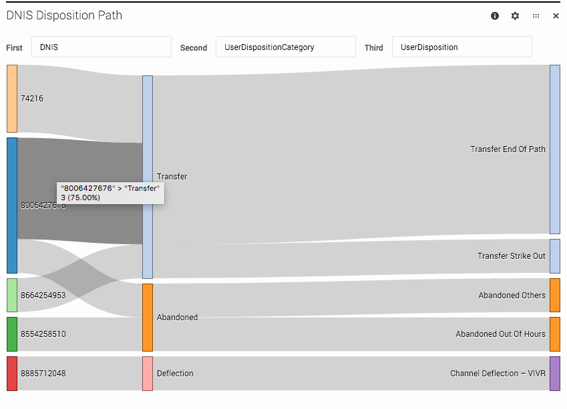Viewport: 567px width, 409px height.
Task: Open the widget settings gear
Action: tap(515, 15)
